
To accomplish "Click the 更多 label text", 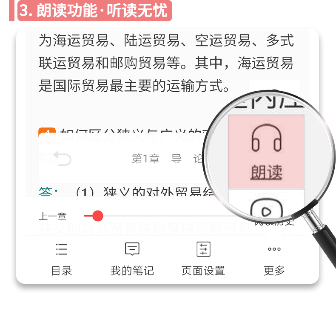I will (274, 271).
